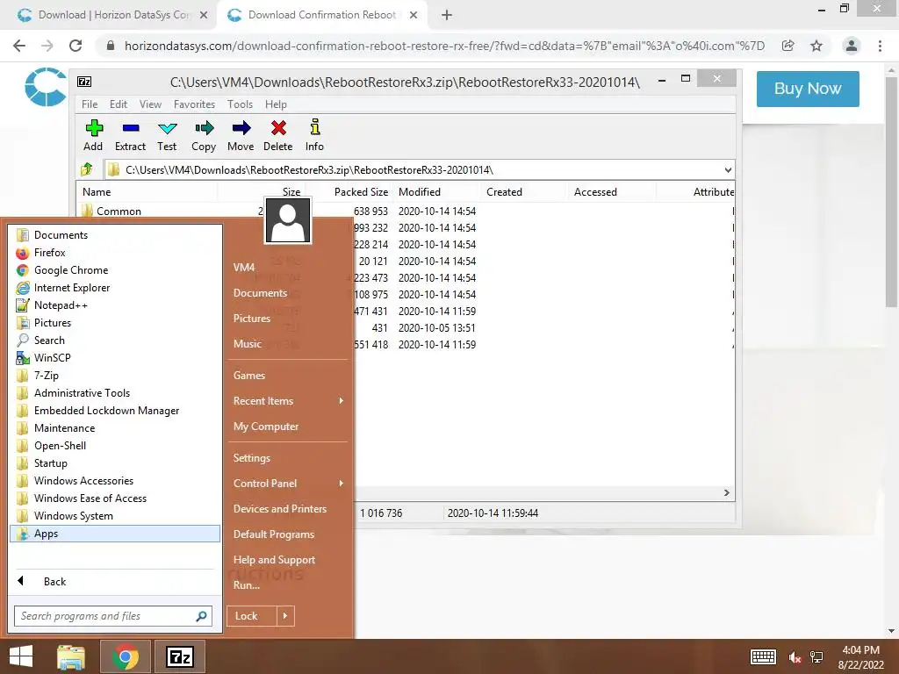Click the Windows Start button
The height and width of the screenshot is (674, 899).
point(21,656)
